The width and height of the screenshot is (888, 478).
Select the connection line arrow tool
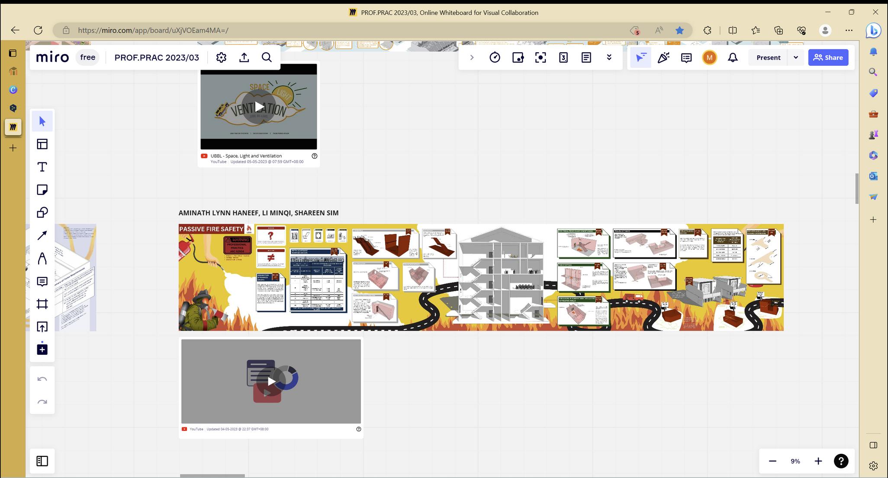(42, 235)
